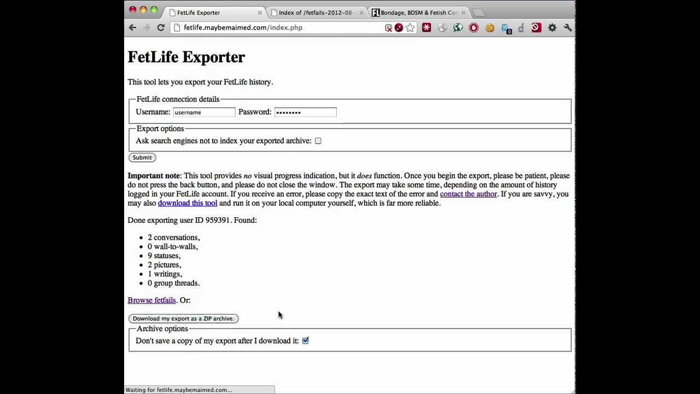
Task: Click the '0 wall-to-walls,' list item
Action: pyautogui.click(x=173, y=246)
